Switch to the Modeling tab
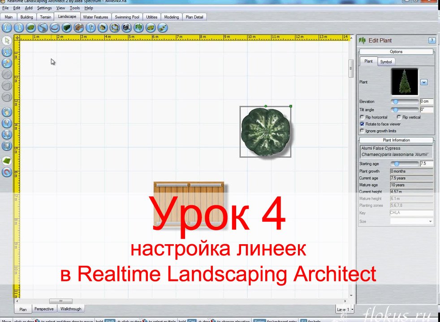Image resolution: width=440 pixels, height=322 pixels. click(172, 17)
